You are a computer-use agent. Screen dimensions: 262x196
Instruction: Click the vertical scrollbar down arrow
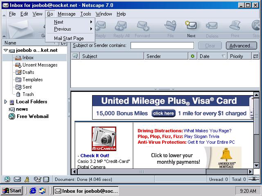[256, 165]
